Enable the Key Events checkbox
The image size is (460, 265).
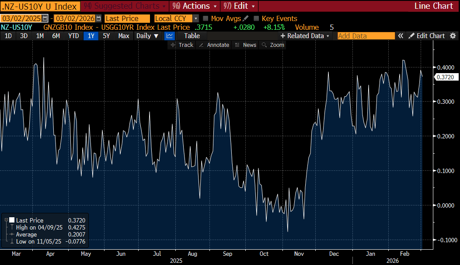[x=256, y=18]
